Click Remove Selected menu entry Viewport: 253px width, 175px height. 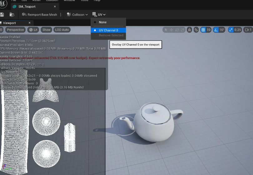coord(108,35)
